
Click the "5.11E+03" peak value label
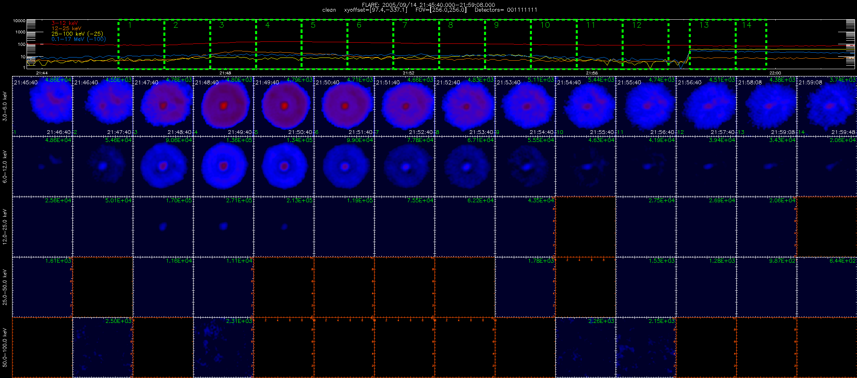pos(542,80)
